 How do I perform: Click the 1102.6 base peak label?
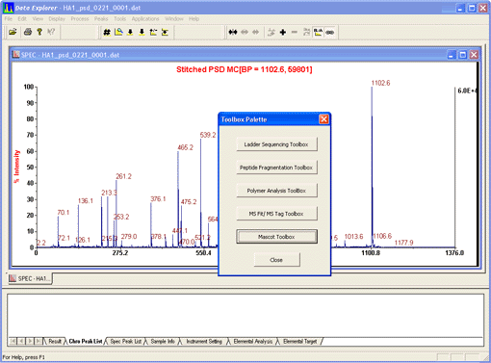pyautogui.click(x=380, y=83)
